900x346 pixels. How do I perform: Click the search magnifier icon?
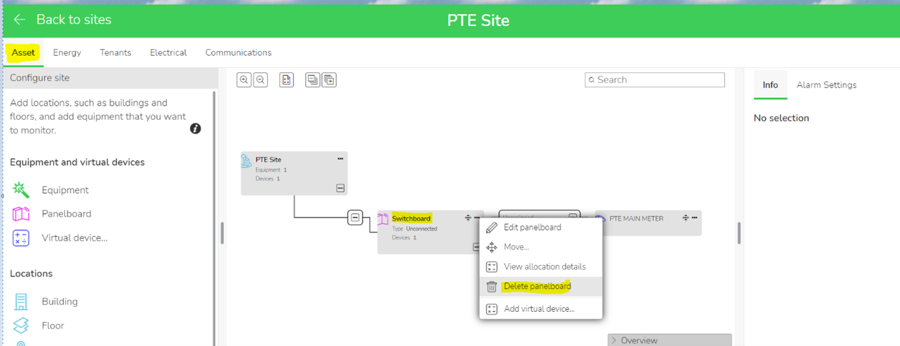point(592,80)
